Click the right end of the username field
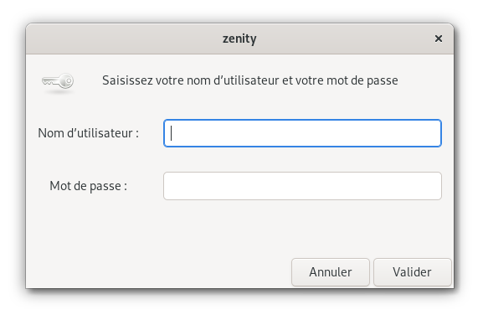Image resolution: width=483 pixels, height=320 pixels. pos(431,133)
